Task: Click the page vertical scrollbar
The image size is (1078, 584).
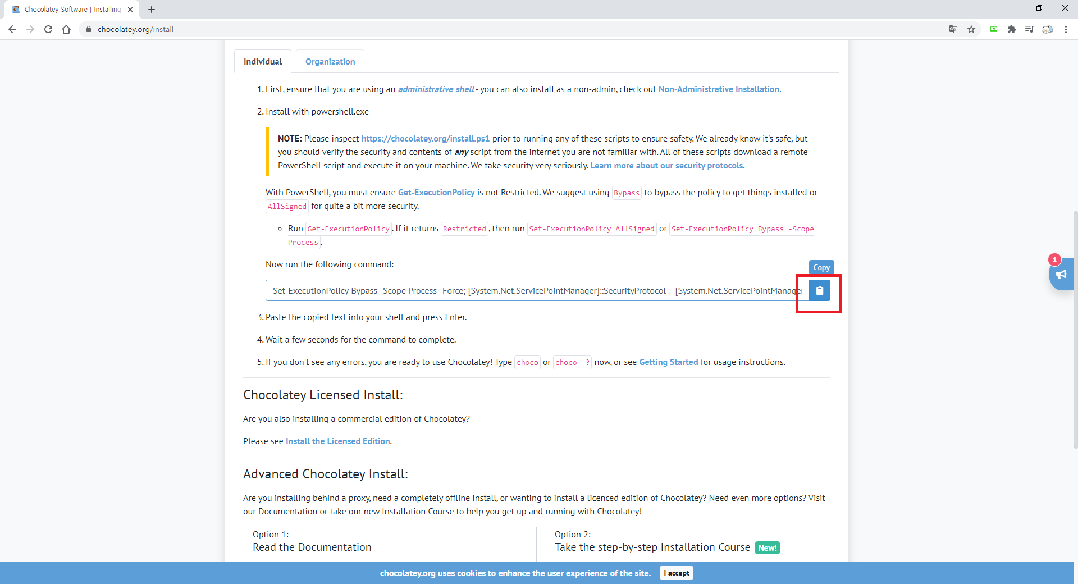Action: [1075, 329]
